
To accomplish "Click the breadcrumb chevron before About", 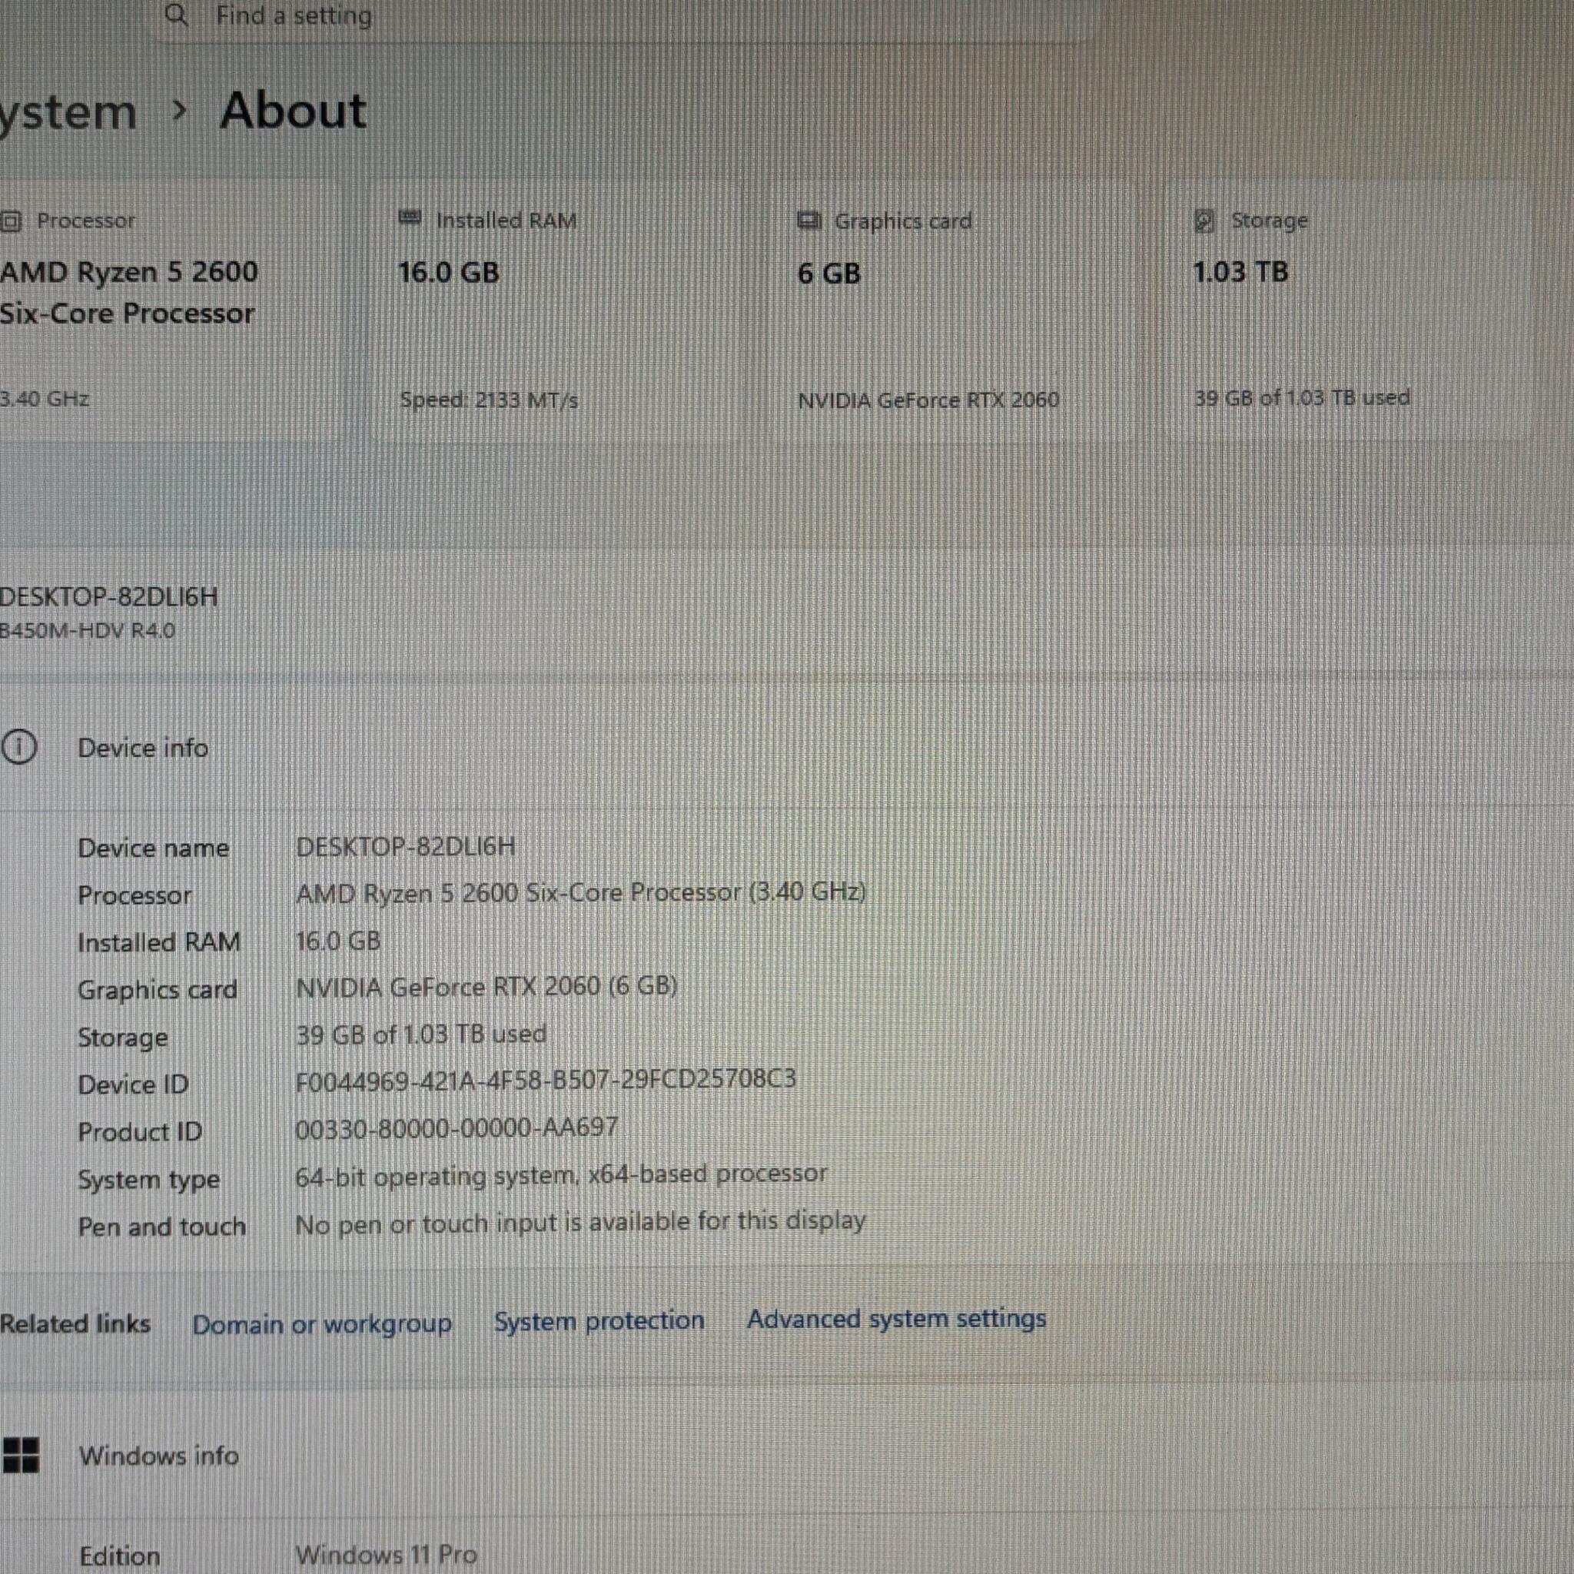I will 180,110.
